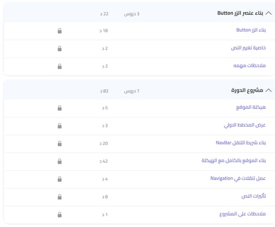Open lesson ملاحظات مهمه
Viewport: 275px width, 227px height.
click(249, 65)
